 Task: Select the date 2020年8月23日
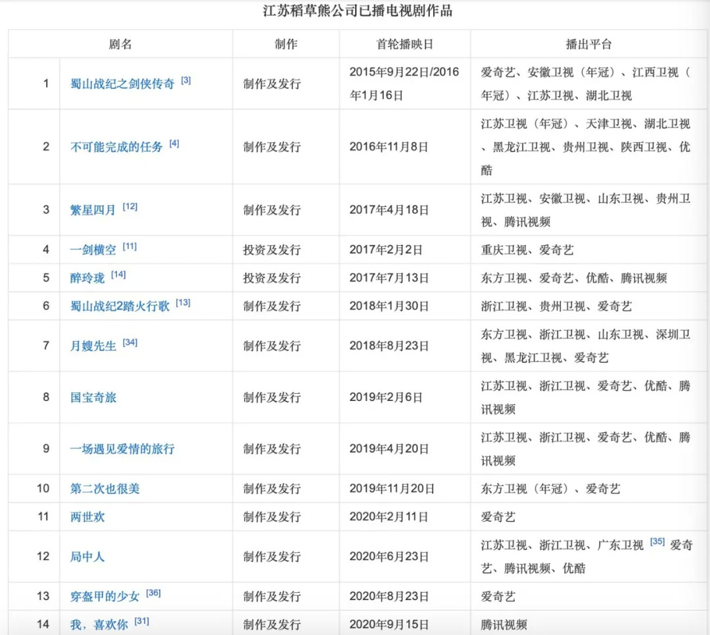[389, 597]
